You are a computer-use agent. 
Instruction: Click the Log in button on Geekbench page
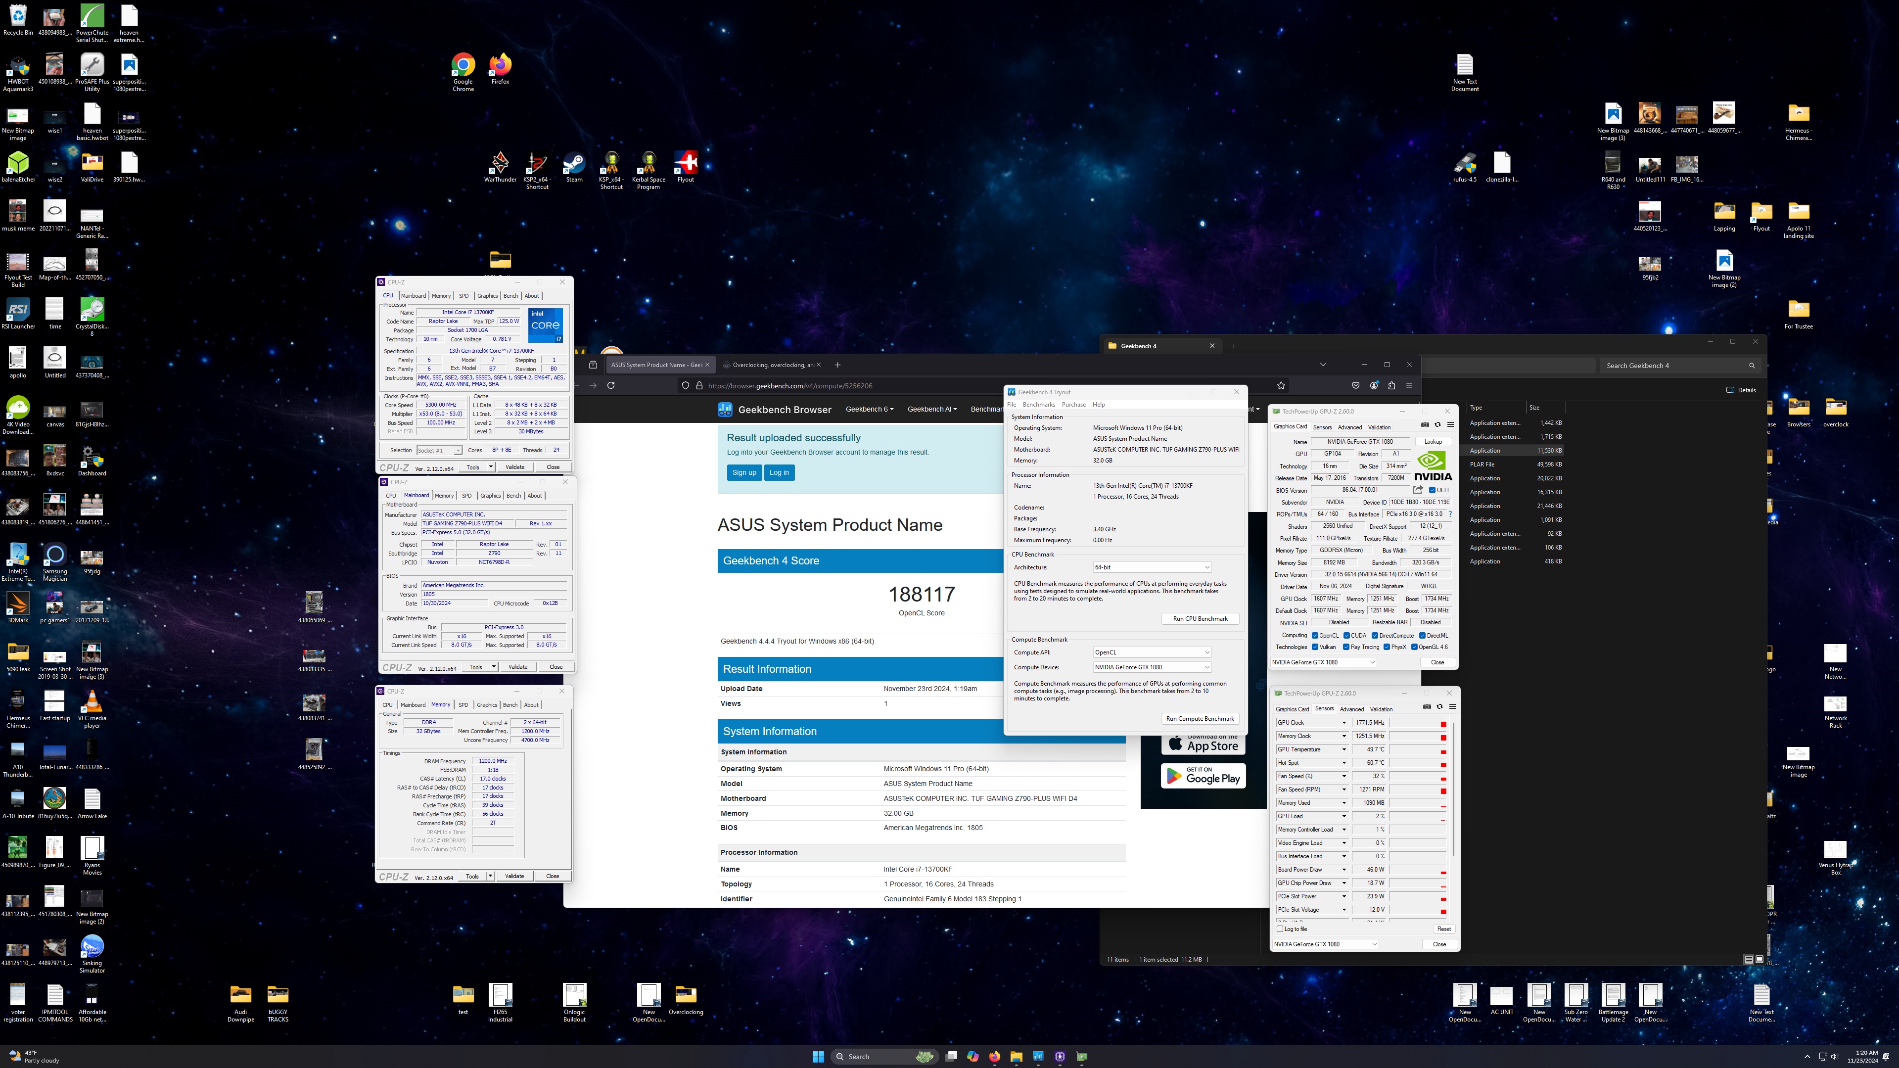(779, 472)
